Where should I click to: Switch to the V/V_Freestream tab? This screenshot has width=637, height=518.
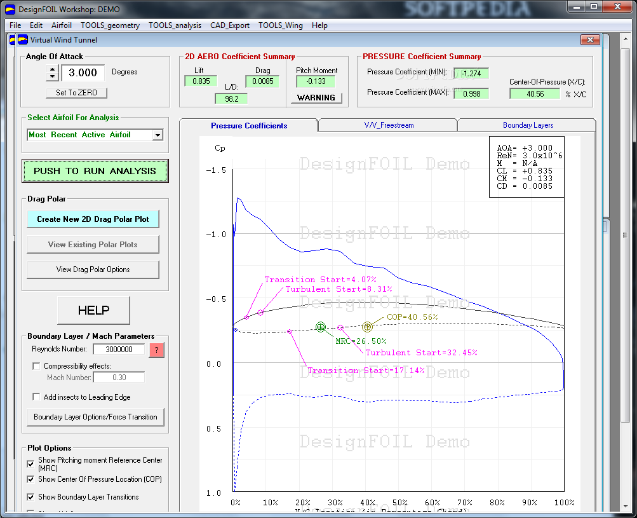tap(389, 125)
